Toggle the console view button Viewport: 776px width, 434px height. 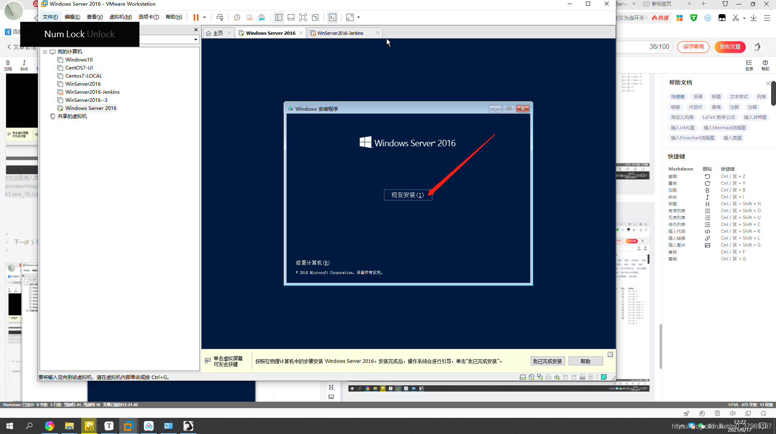pos(333,17)
